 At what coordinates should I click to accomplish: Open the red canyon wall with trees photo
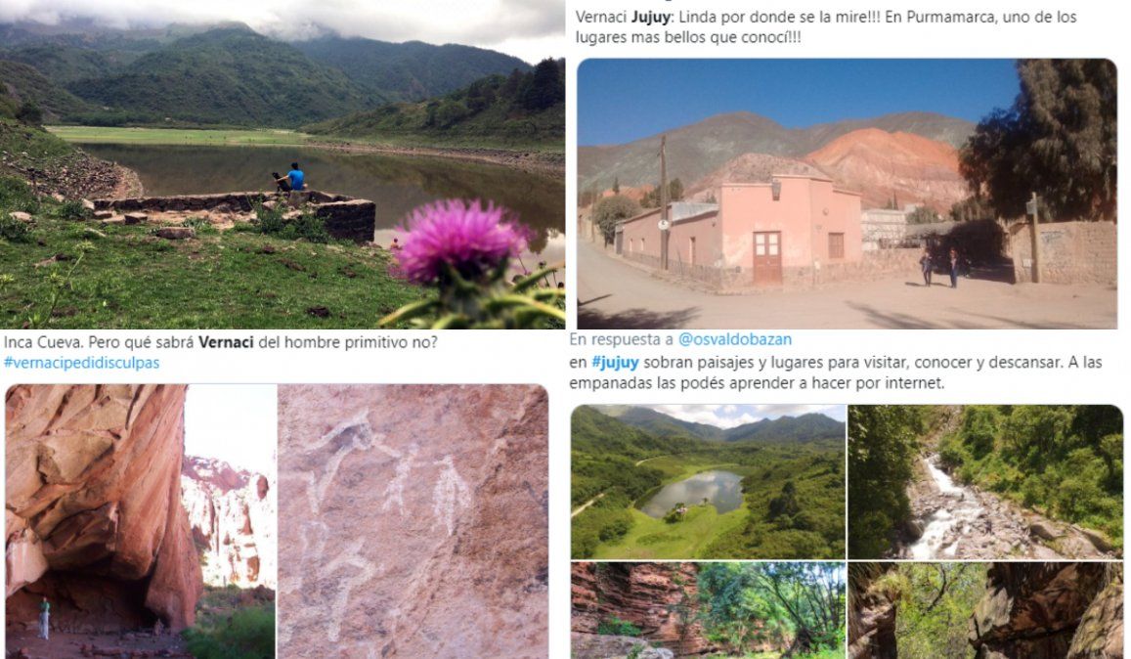(x=708, y=611)
